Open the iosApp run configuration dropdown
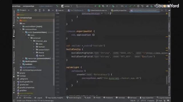Screen dimensions: 183x102 67,6
